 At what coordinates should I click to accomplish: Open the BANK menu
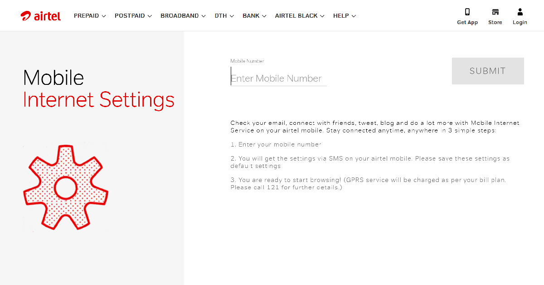pyautogui.click(x=254, y=16)
